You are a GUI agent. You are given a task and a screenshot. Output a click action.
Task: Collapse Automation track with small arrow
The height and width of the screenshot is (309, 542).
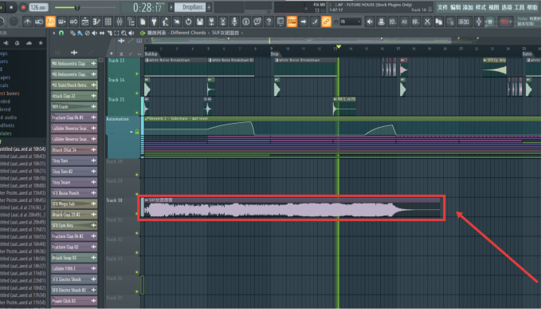tap(132, 132)
